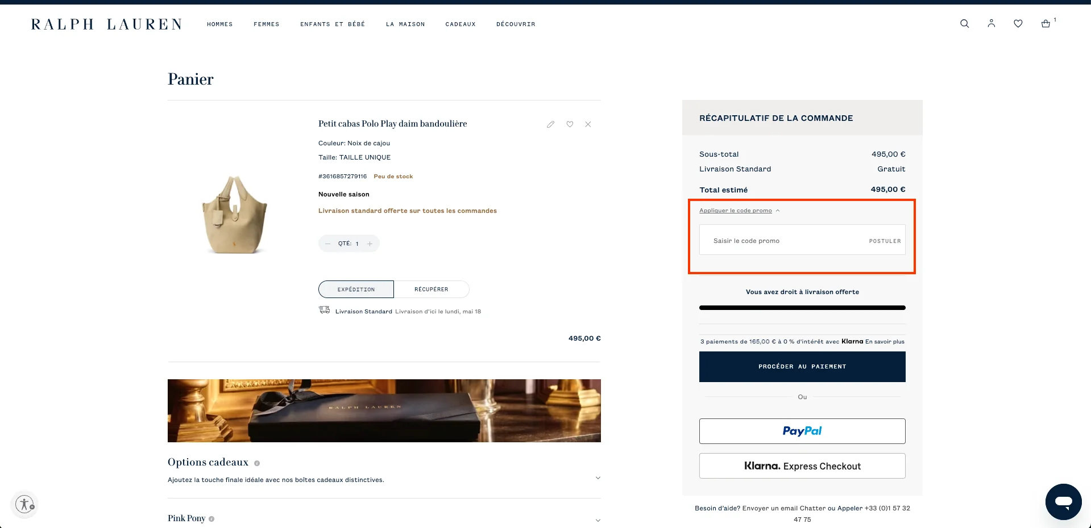Click 'Total estimé' label
Screen dimensions: 1091x528
tap(723, 190)
